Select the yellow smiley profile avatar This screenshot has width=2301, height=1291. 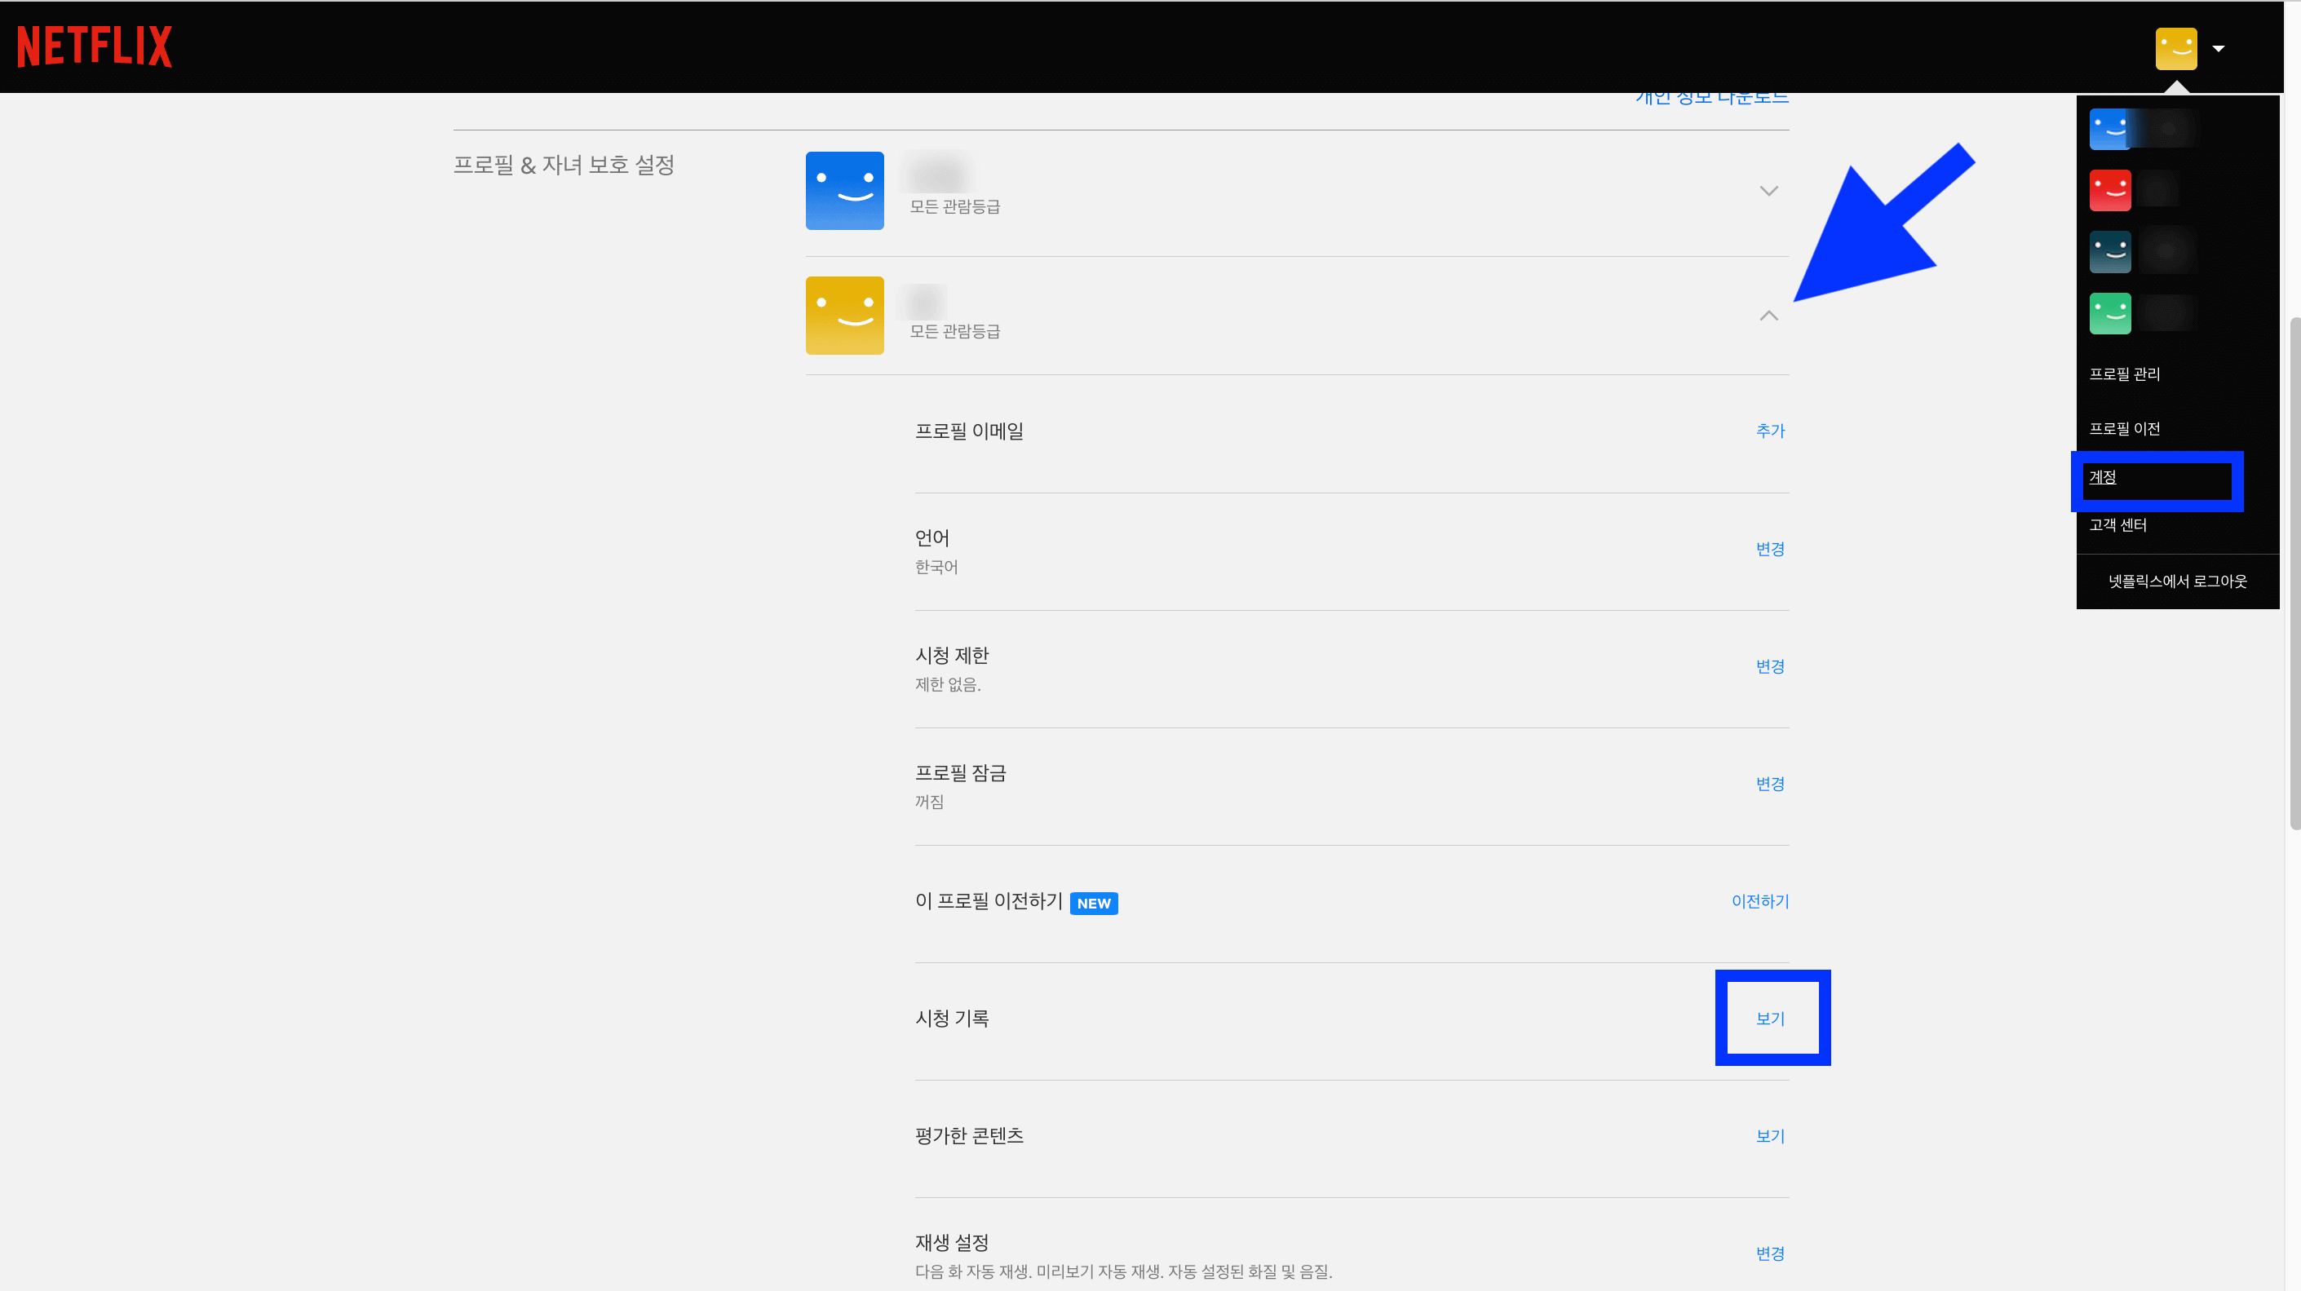click(843, 315)
